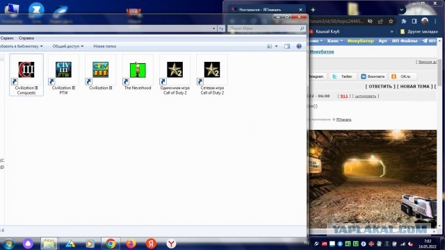Open the Google Drive taskbar icon
445x250 pixels.
click(70, 244)
